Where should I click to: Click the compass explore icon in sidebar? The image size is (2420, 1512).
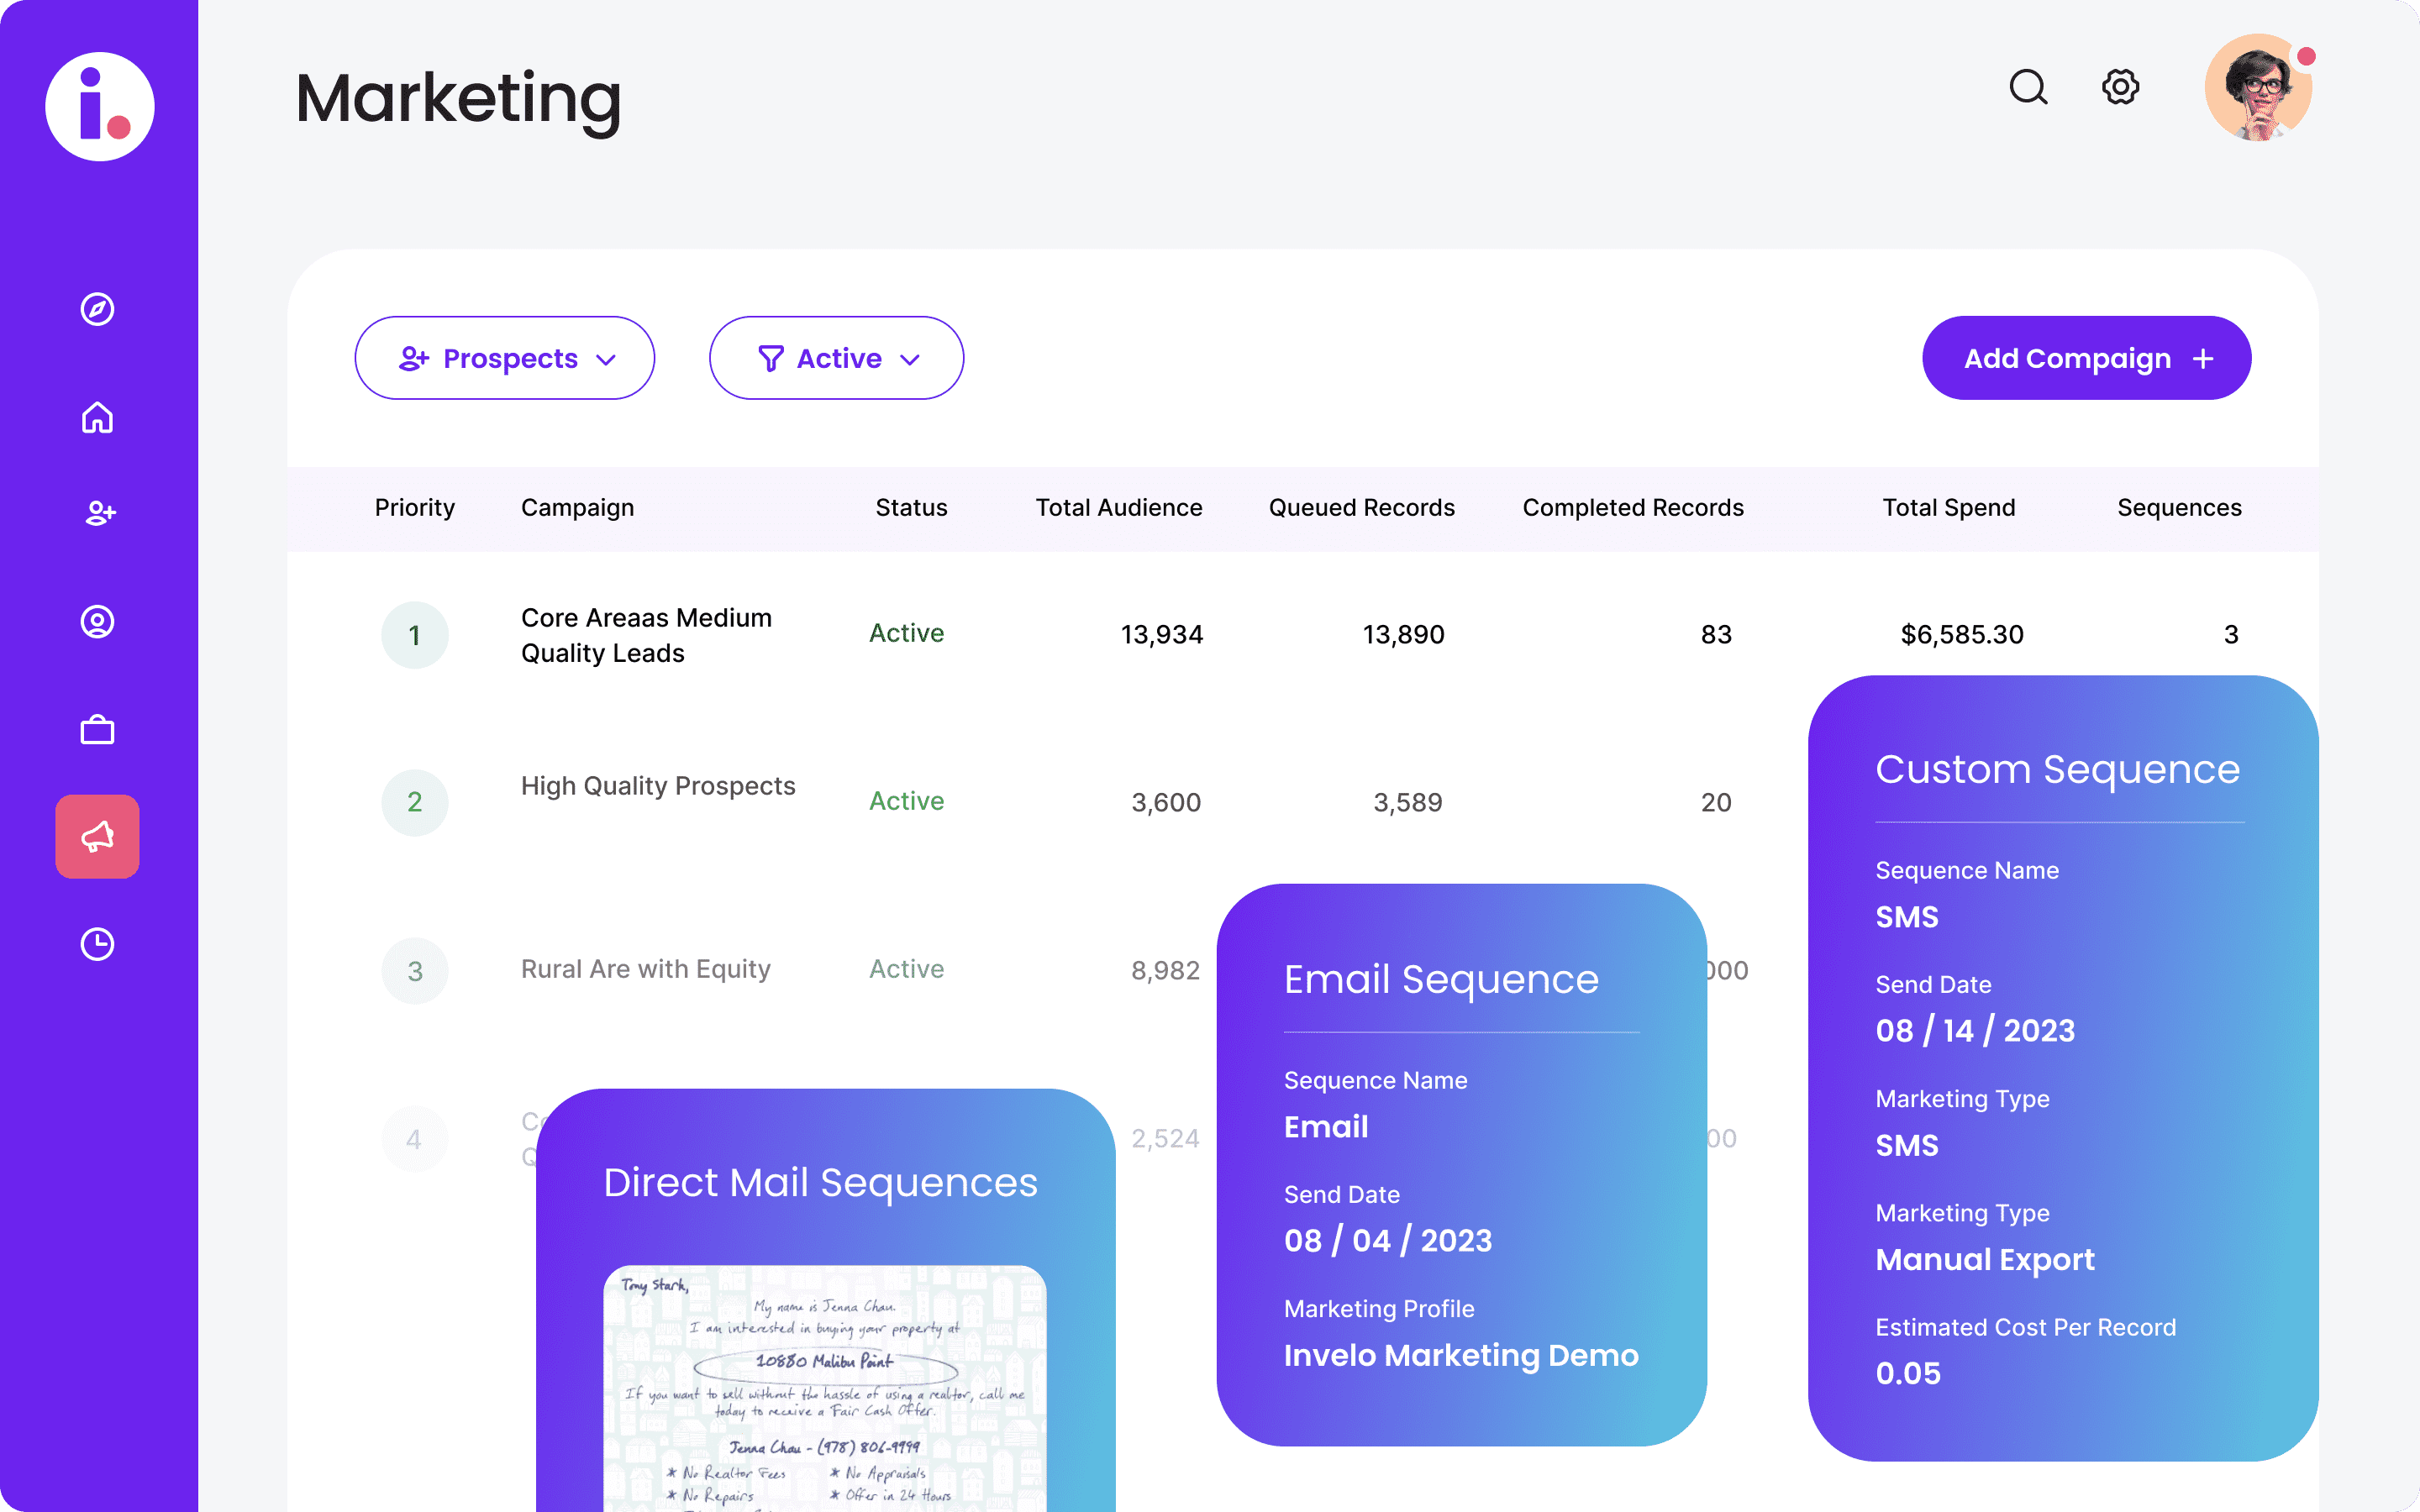[97, 309]
